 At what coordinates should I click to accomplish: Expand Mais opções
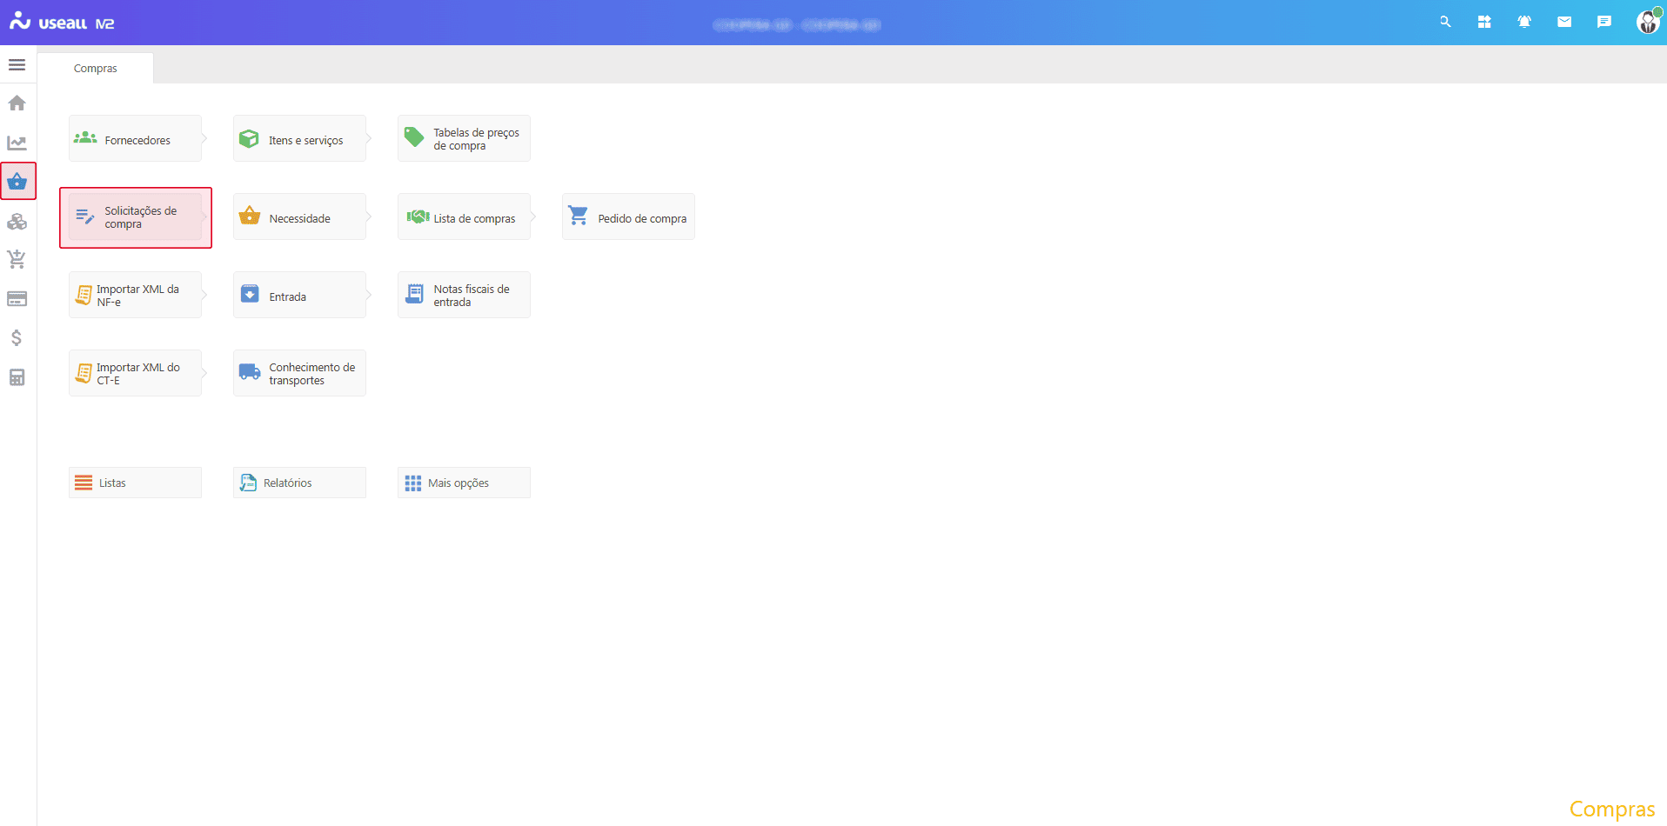pos(464,483)
